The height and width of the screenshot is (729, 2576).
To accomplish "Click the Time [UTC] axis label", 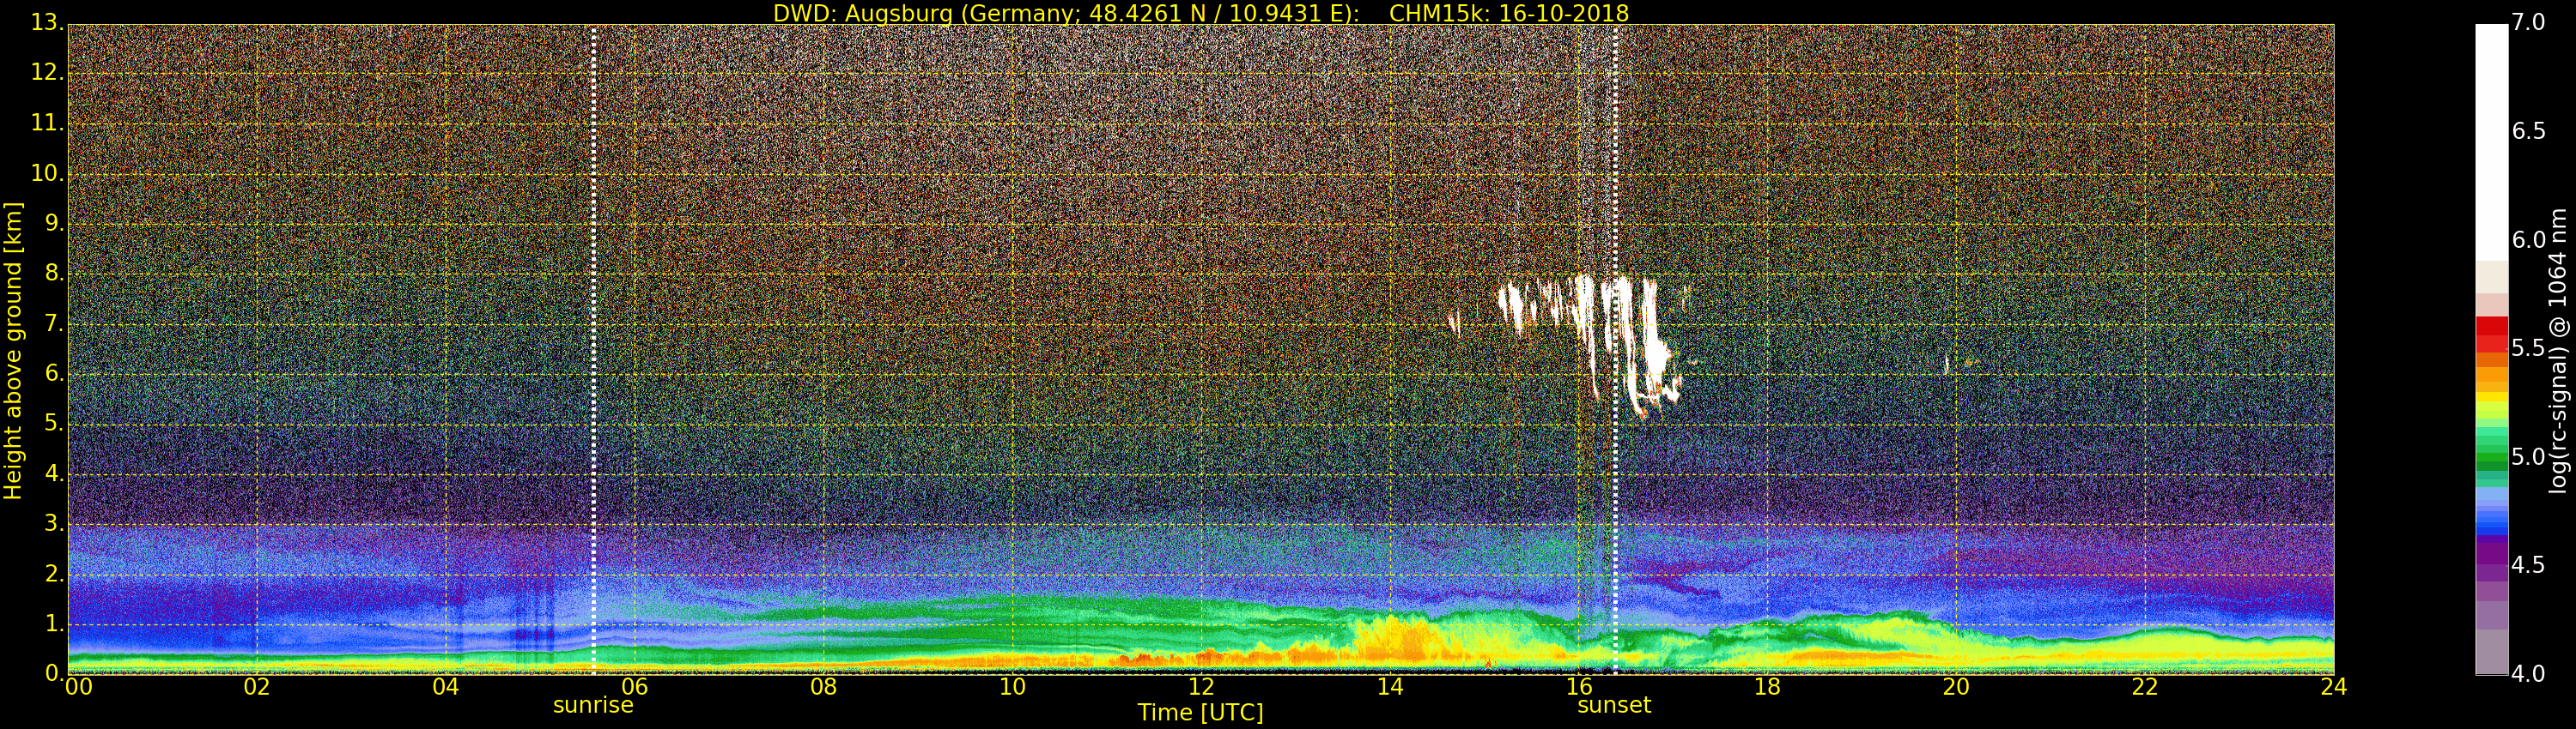I will click(1200, 713).
